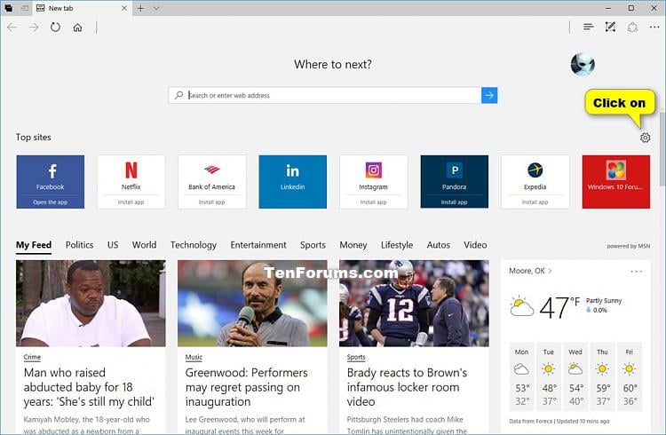Select Wed forecast column
The width and height of the screenshot is (666, 435).
(x=575, y=376)
